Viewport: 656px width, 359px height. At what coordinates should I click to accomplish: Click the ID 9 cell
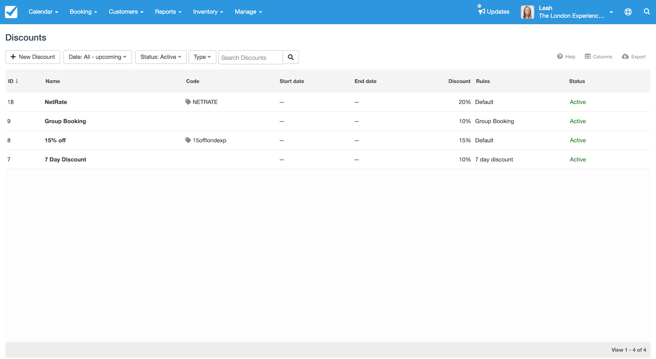pos(9,121)
